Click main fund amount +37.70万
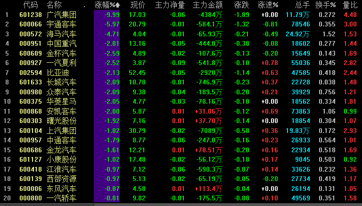 pyautogui.click(x=208, y=121)
